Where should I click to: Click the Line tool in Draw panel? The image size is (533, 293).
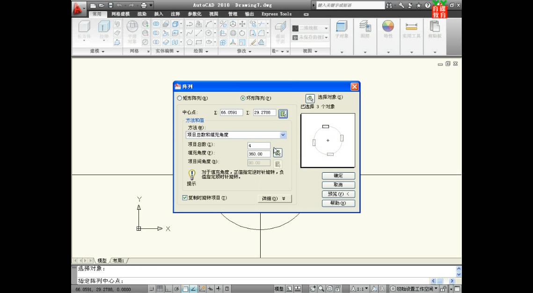coord(199,33)
